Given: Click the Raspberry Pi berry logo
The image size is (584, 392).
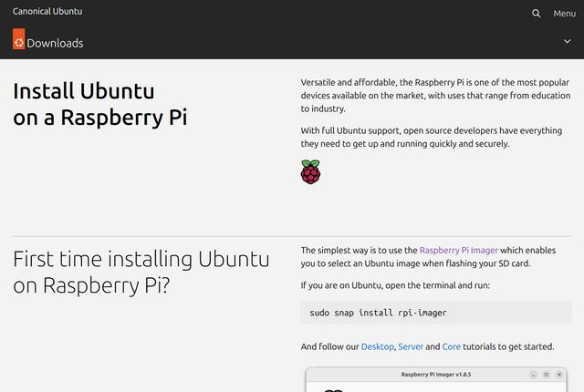Looking at the screenshot, I should coord(310,171).
